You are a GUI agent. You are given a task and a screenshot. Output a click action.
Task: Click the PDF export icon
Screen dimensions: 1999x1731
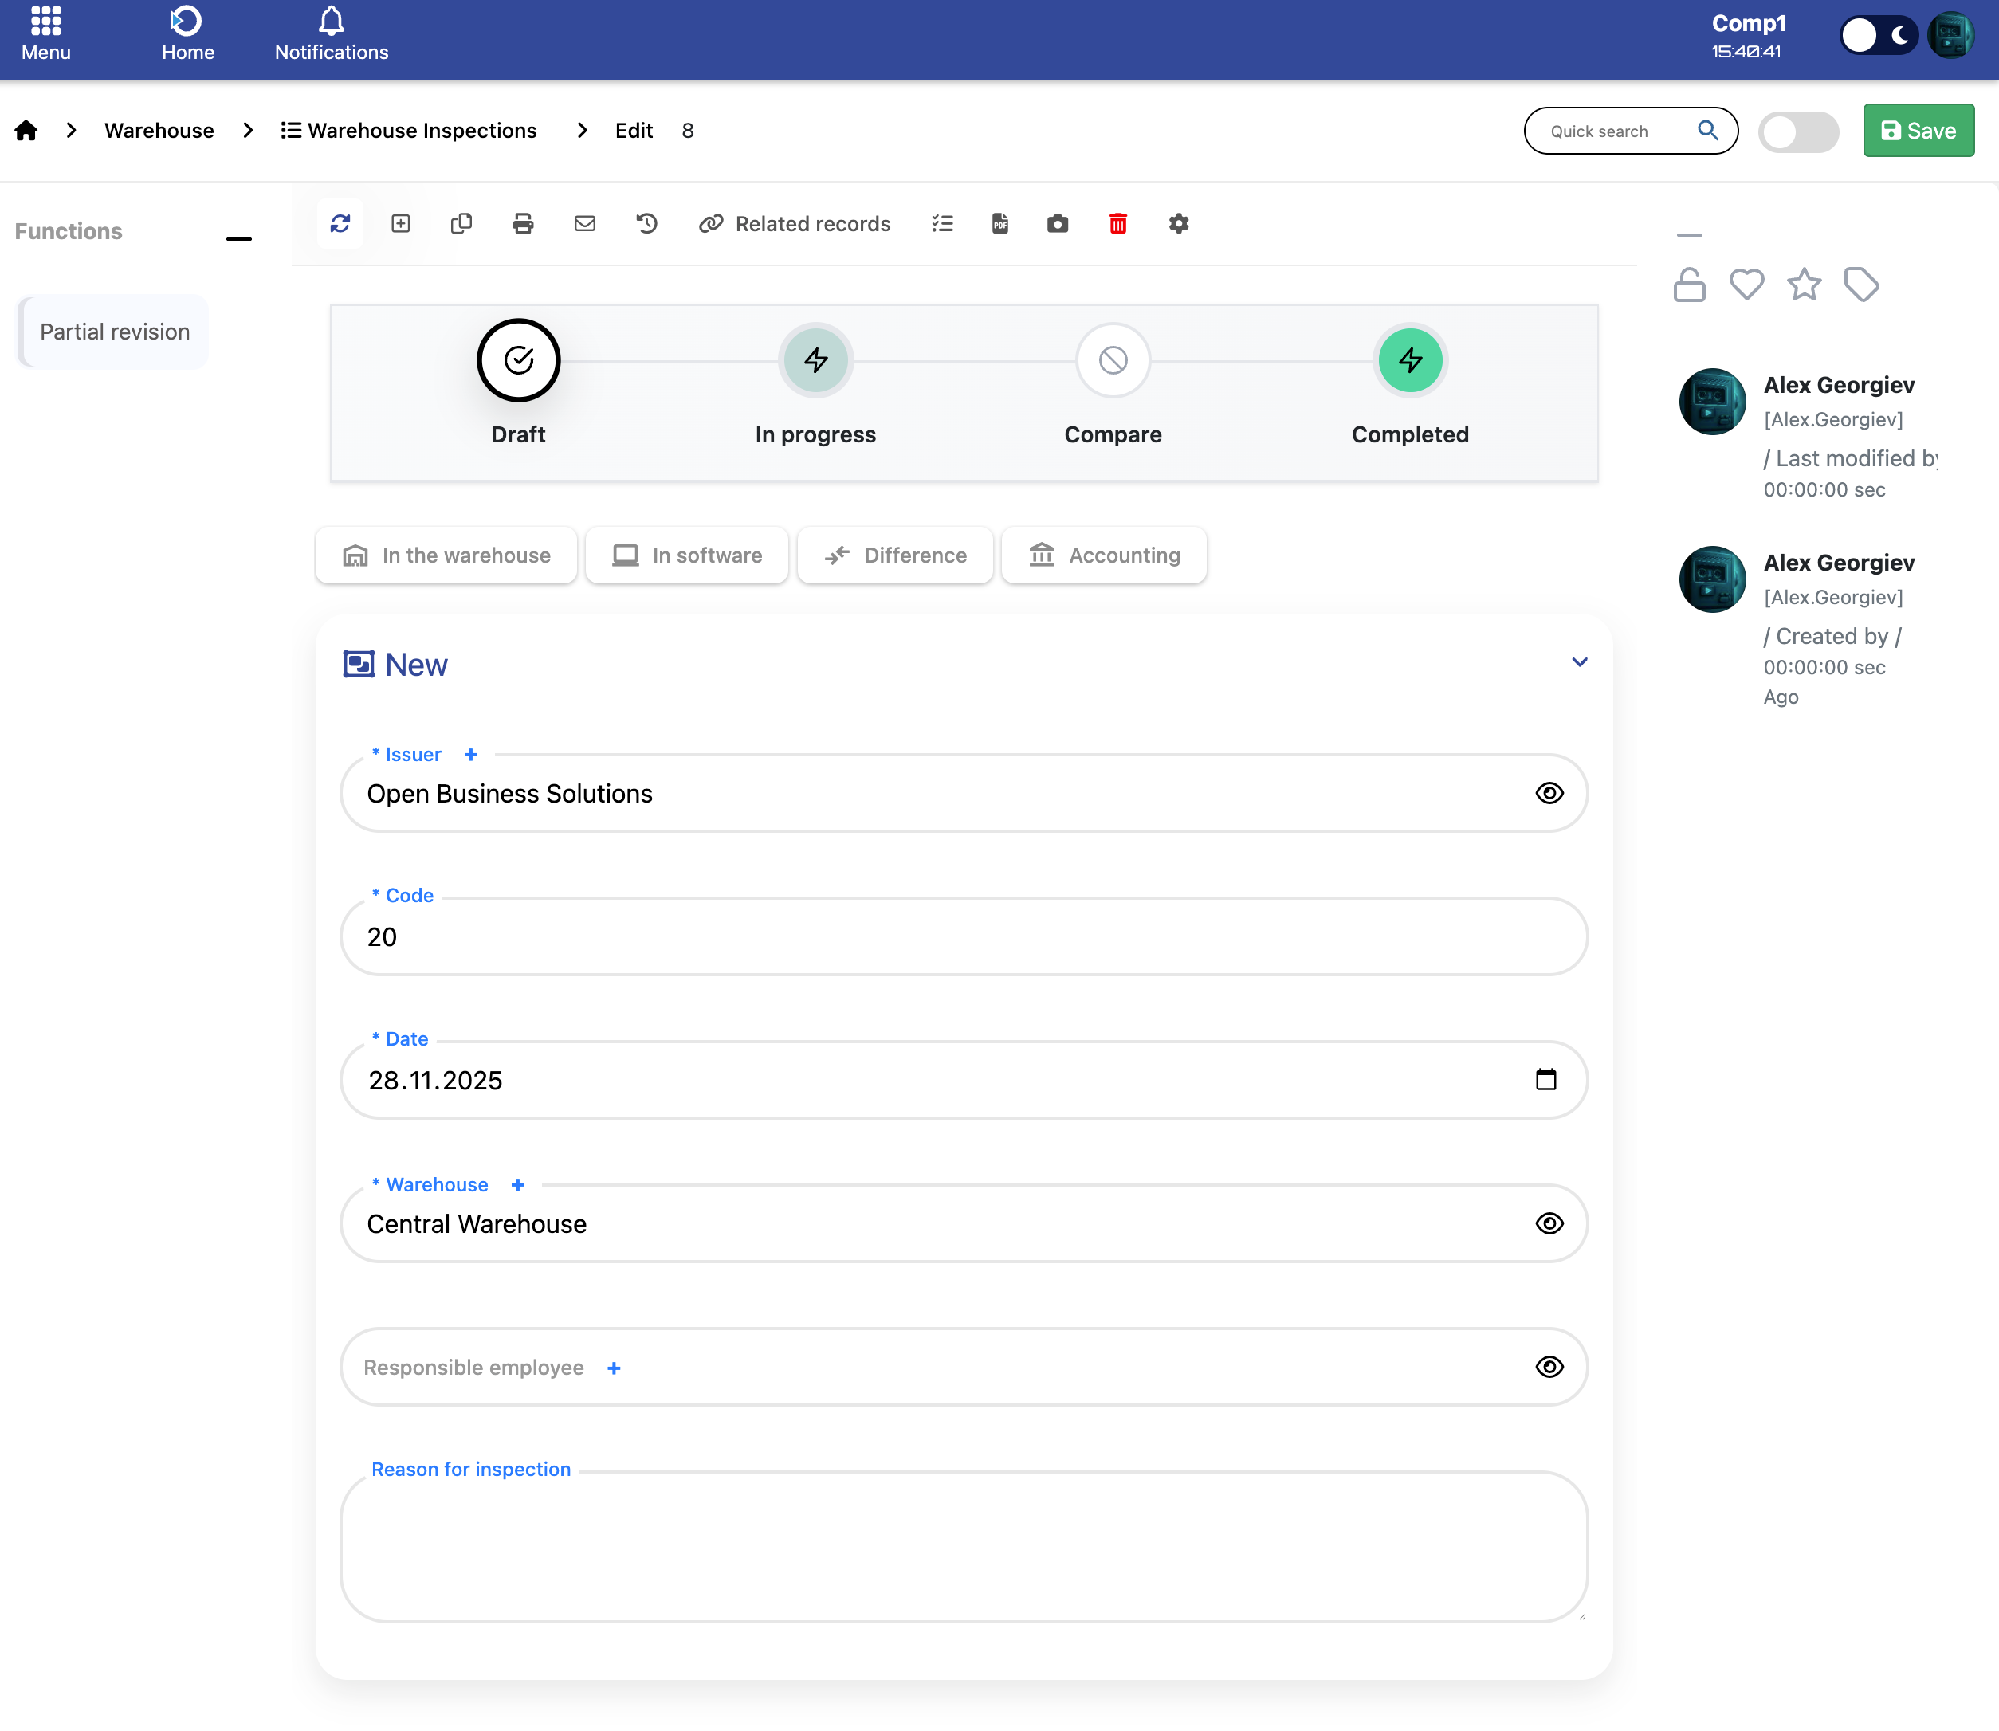click(1000, 224)
